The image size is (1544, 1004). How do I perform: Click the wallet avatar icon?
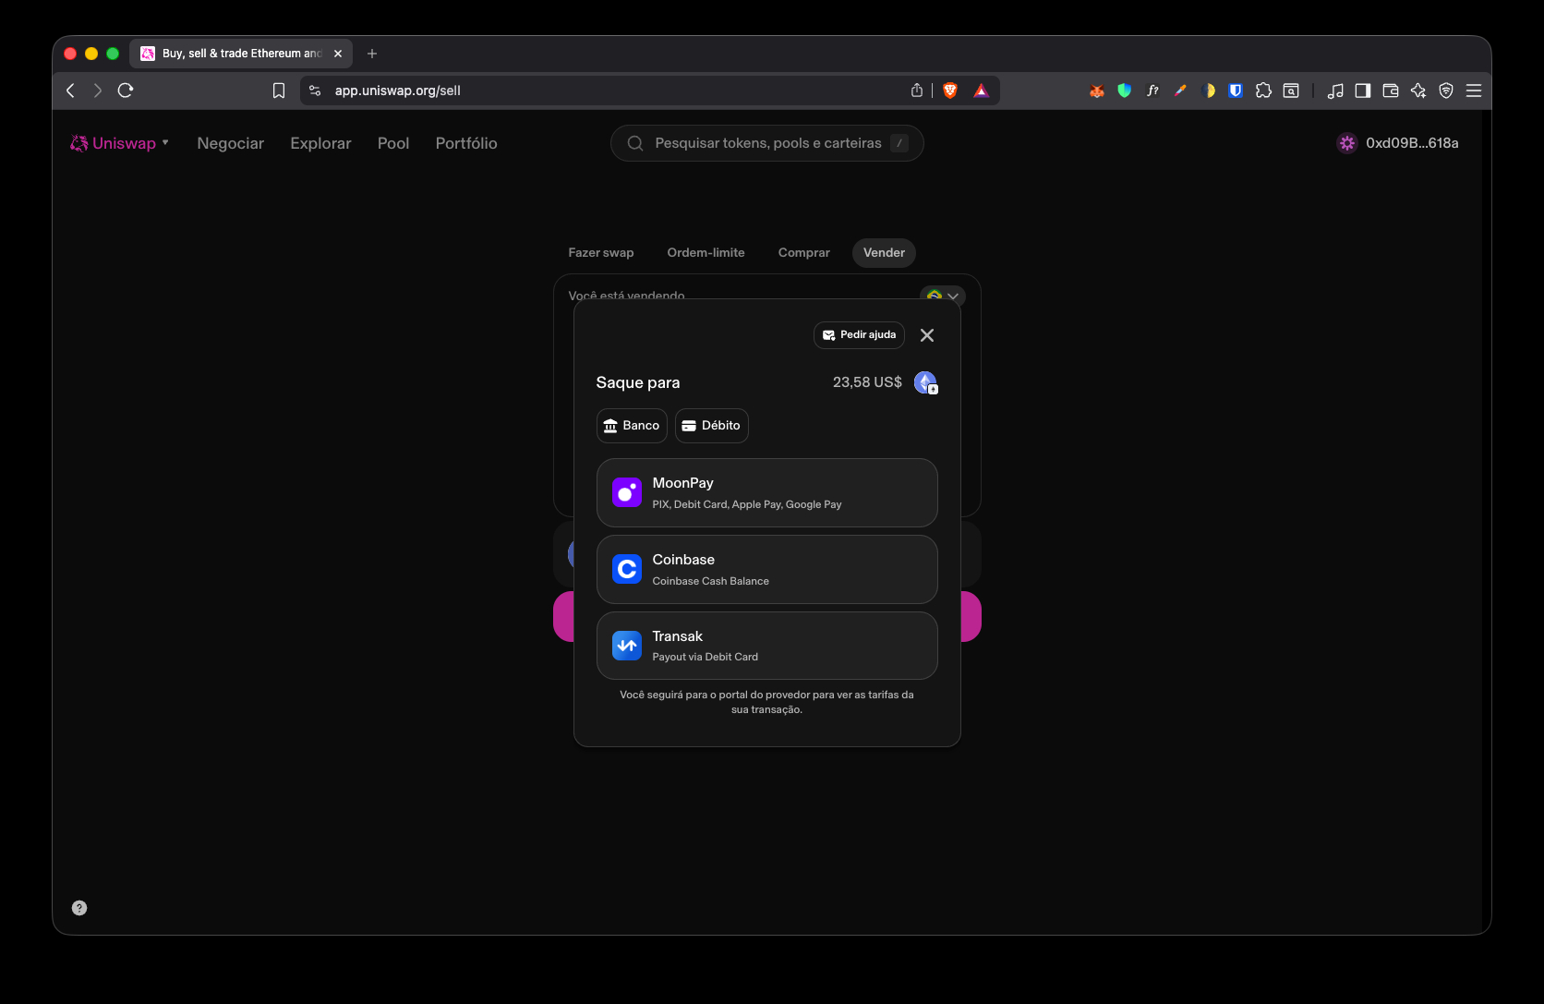pyautogui.click(x=1347, y=143)
